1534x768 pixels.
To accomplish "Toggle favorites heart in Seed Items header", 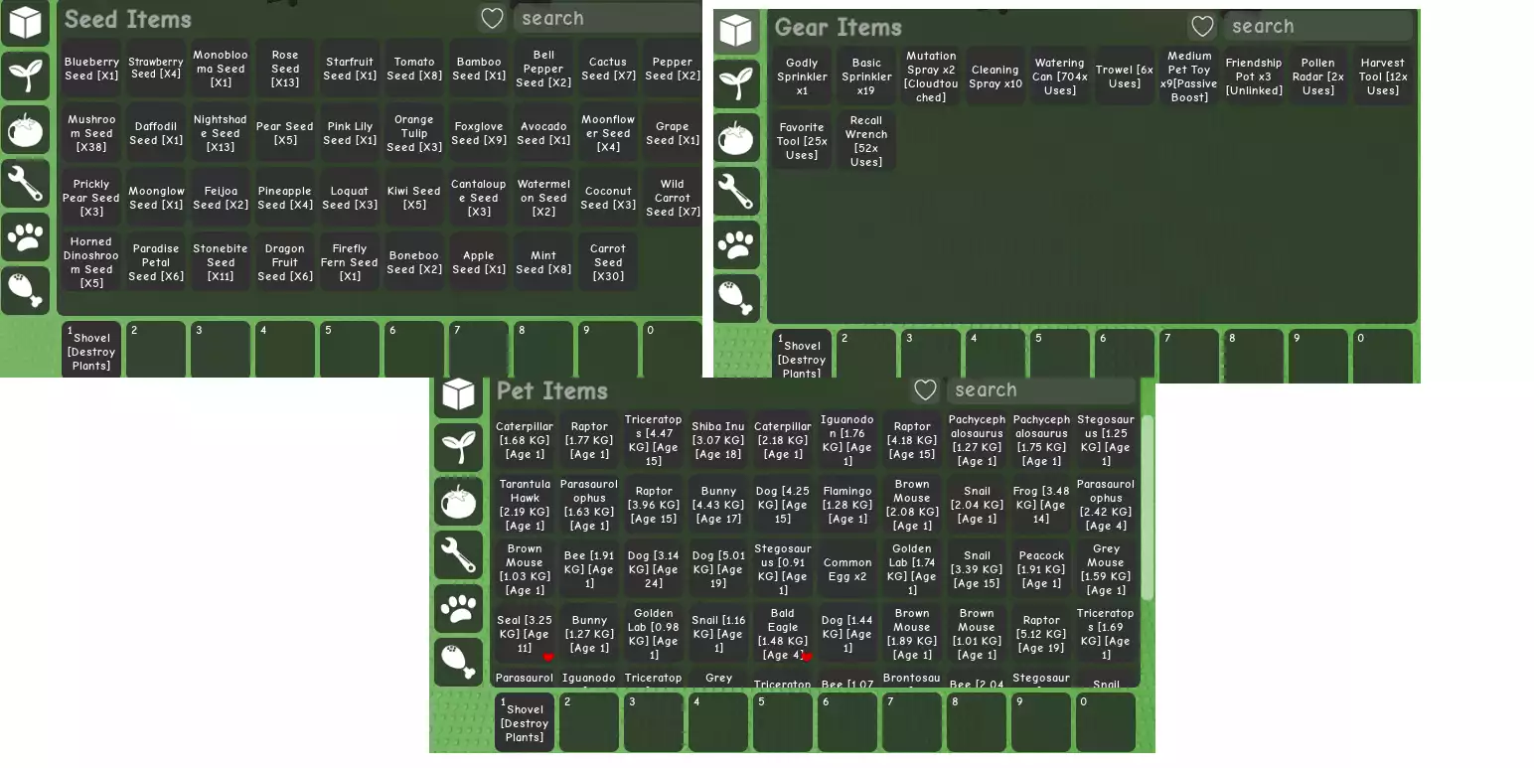I will click(492, 18).
